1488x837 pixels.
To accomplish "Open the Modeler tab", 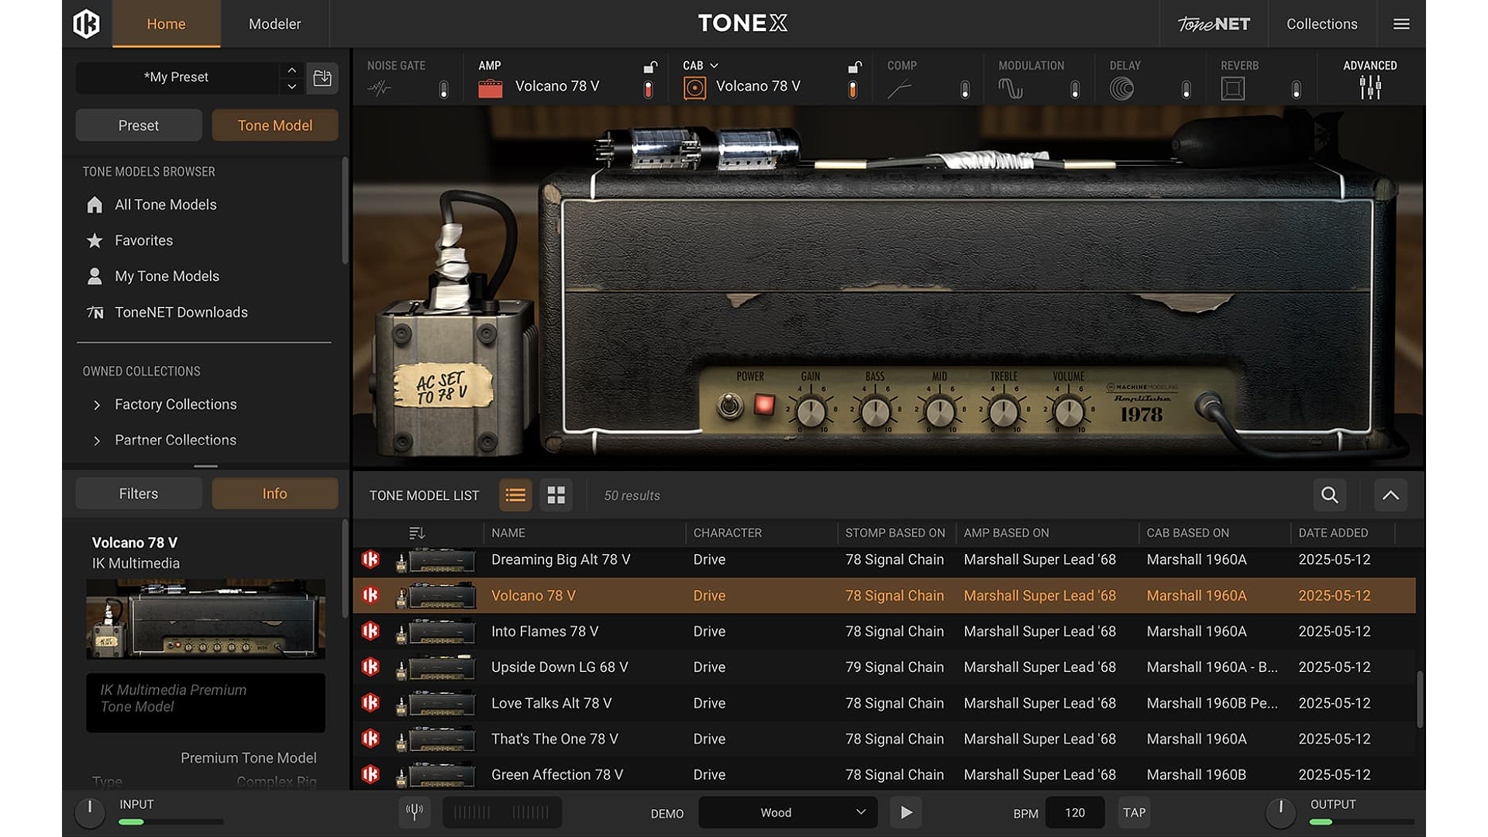I will [274, 24].
